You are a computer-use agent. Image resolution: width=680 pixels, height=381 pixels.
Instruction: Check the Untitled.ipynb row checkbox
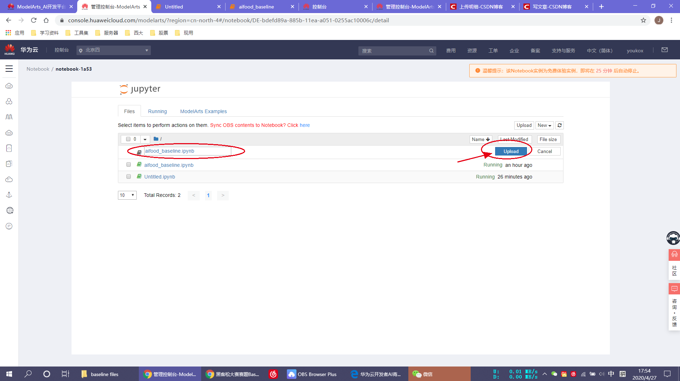tap(129, 176)
